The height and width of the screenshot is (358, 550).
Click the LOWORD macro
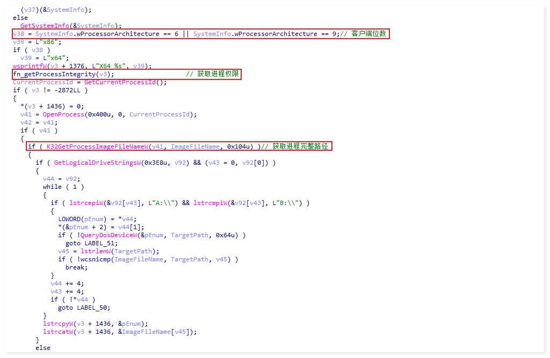tap(69, 219)
